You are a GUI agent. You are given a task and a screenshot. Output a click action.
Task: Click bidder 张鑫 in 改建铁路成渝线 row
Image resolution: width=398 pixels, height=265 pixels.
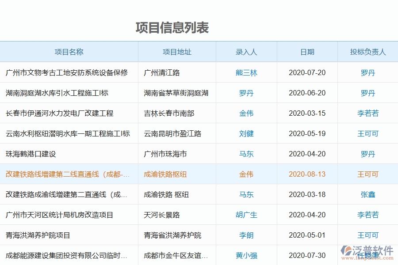click(368, 194)
